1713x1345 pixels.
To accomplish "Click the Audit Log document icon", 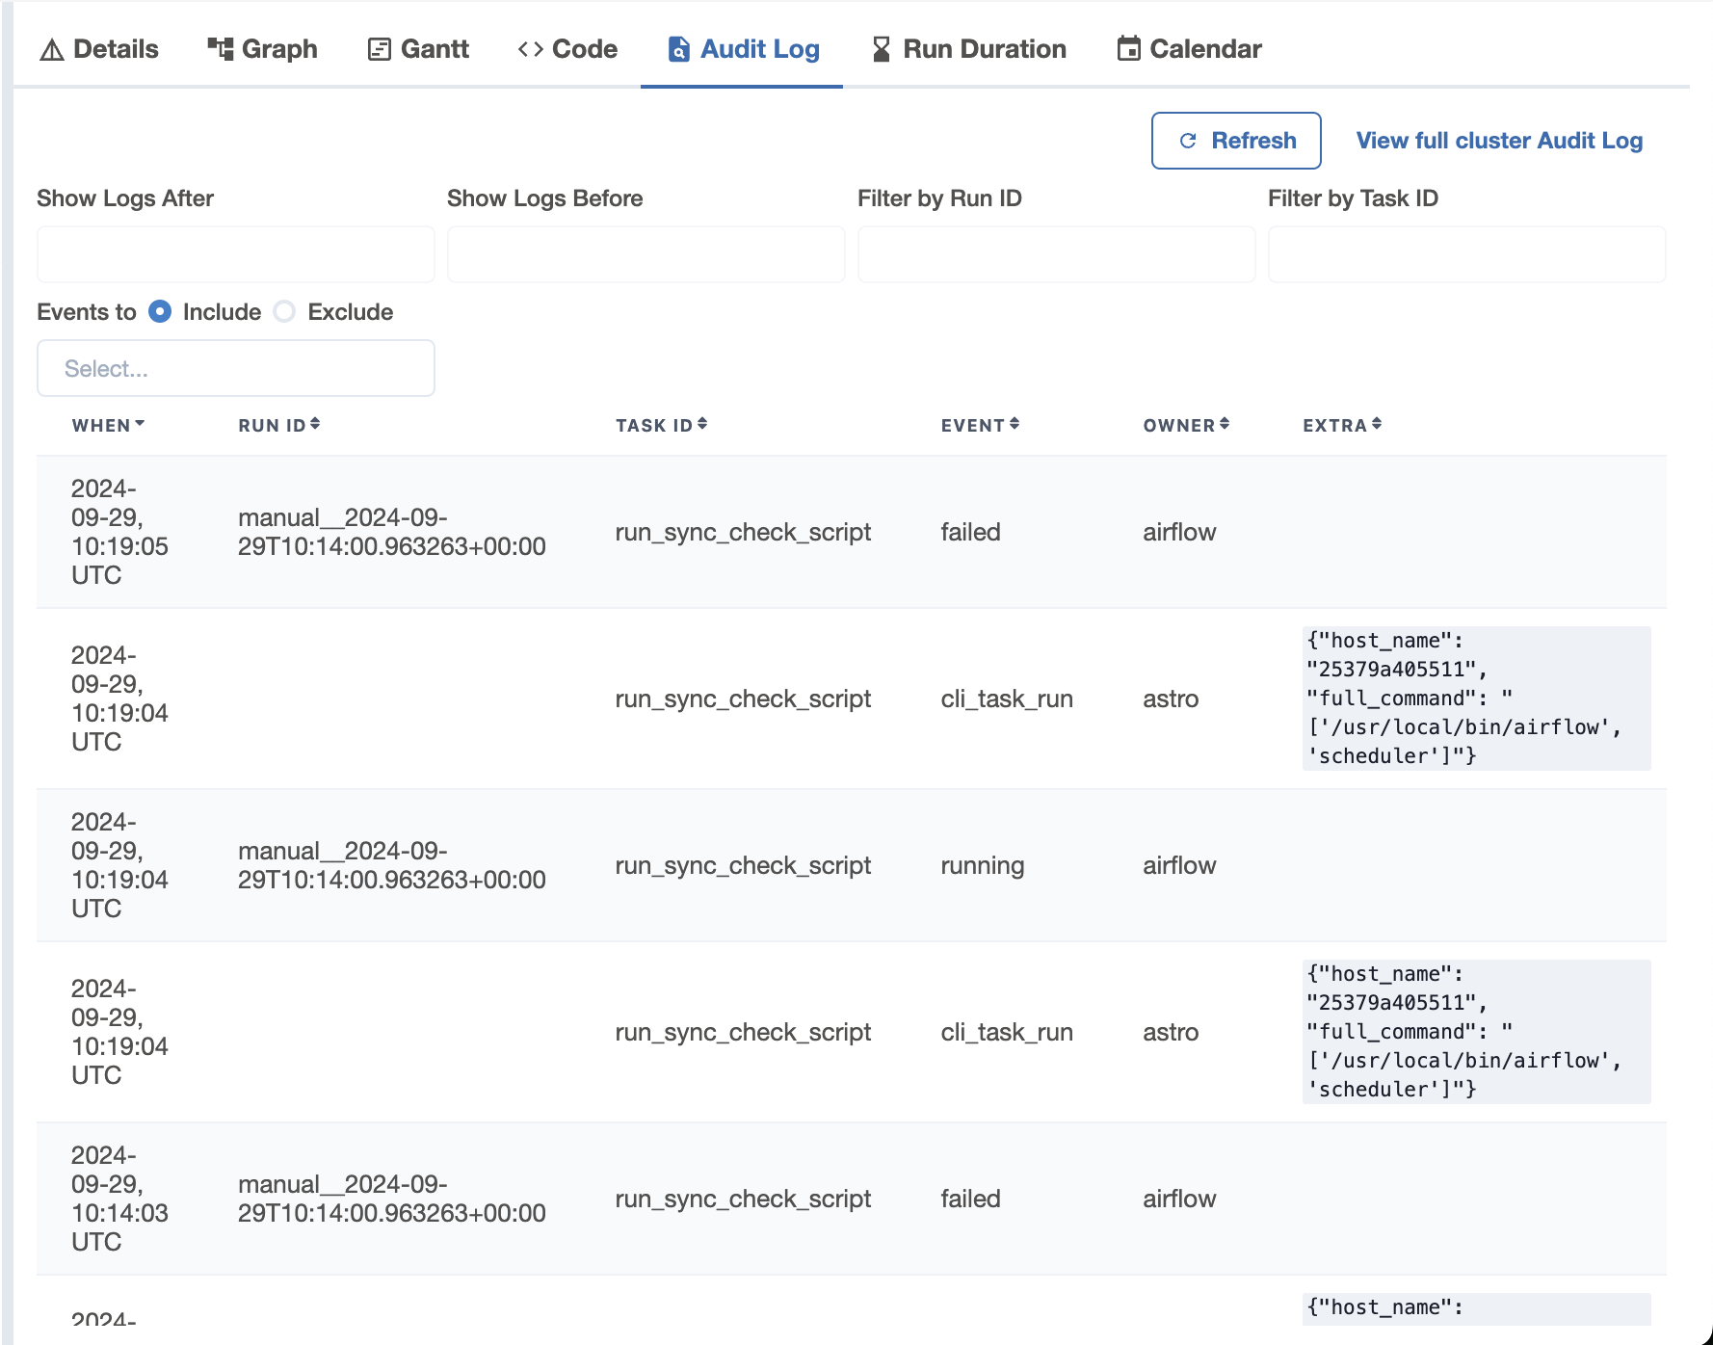I will point(679,49).
